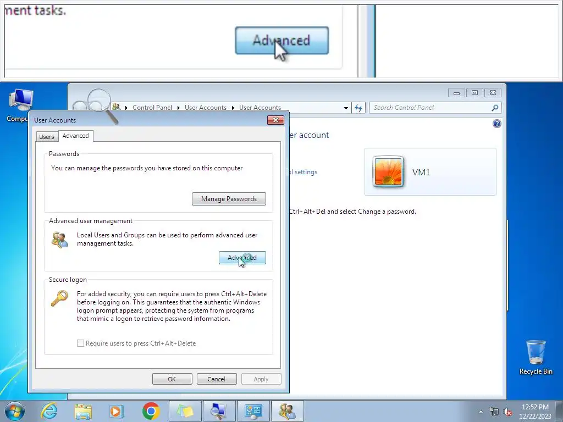The width and height of the screenshot is (563, 422).
Task: Select the Advanced tab in User Accounts
Action: pyautogui.click(x=75, y=136)
